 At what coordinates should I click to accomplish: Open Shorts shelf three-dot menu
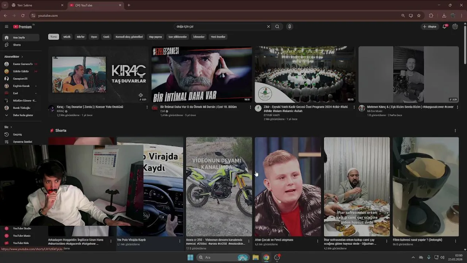tap(455, 130)
